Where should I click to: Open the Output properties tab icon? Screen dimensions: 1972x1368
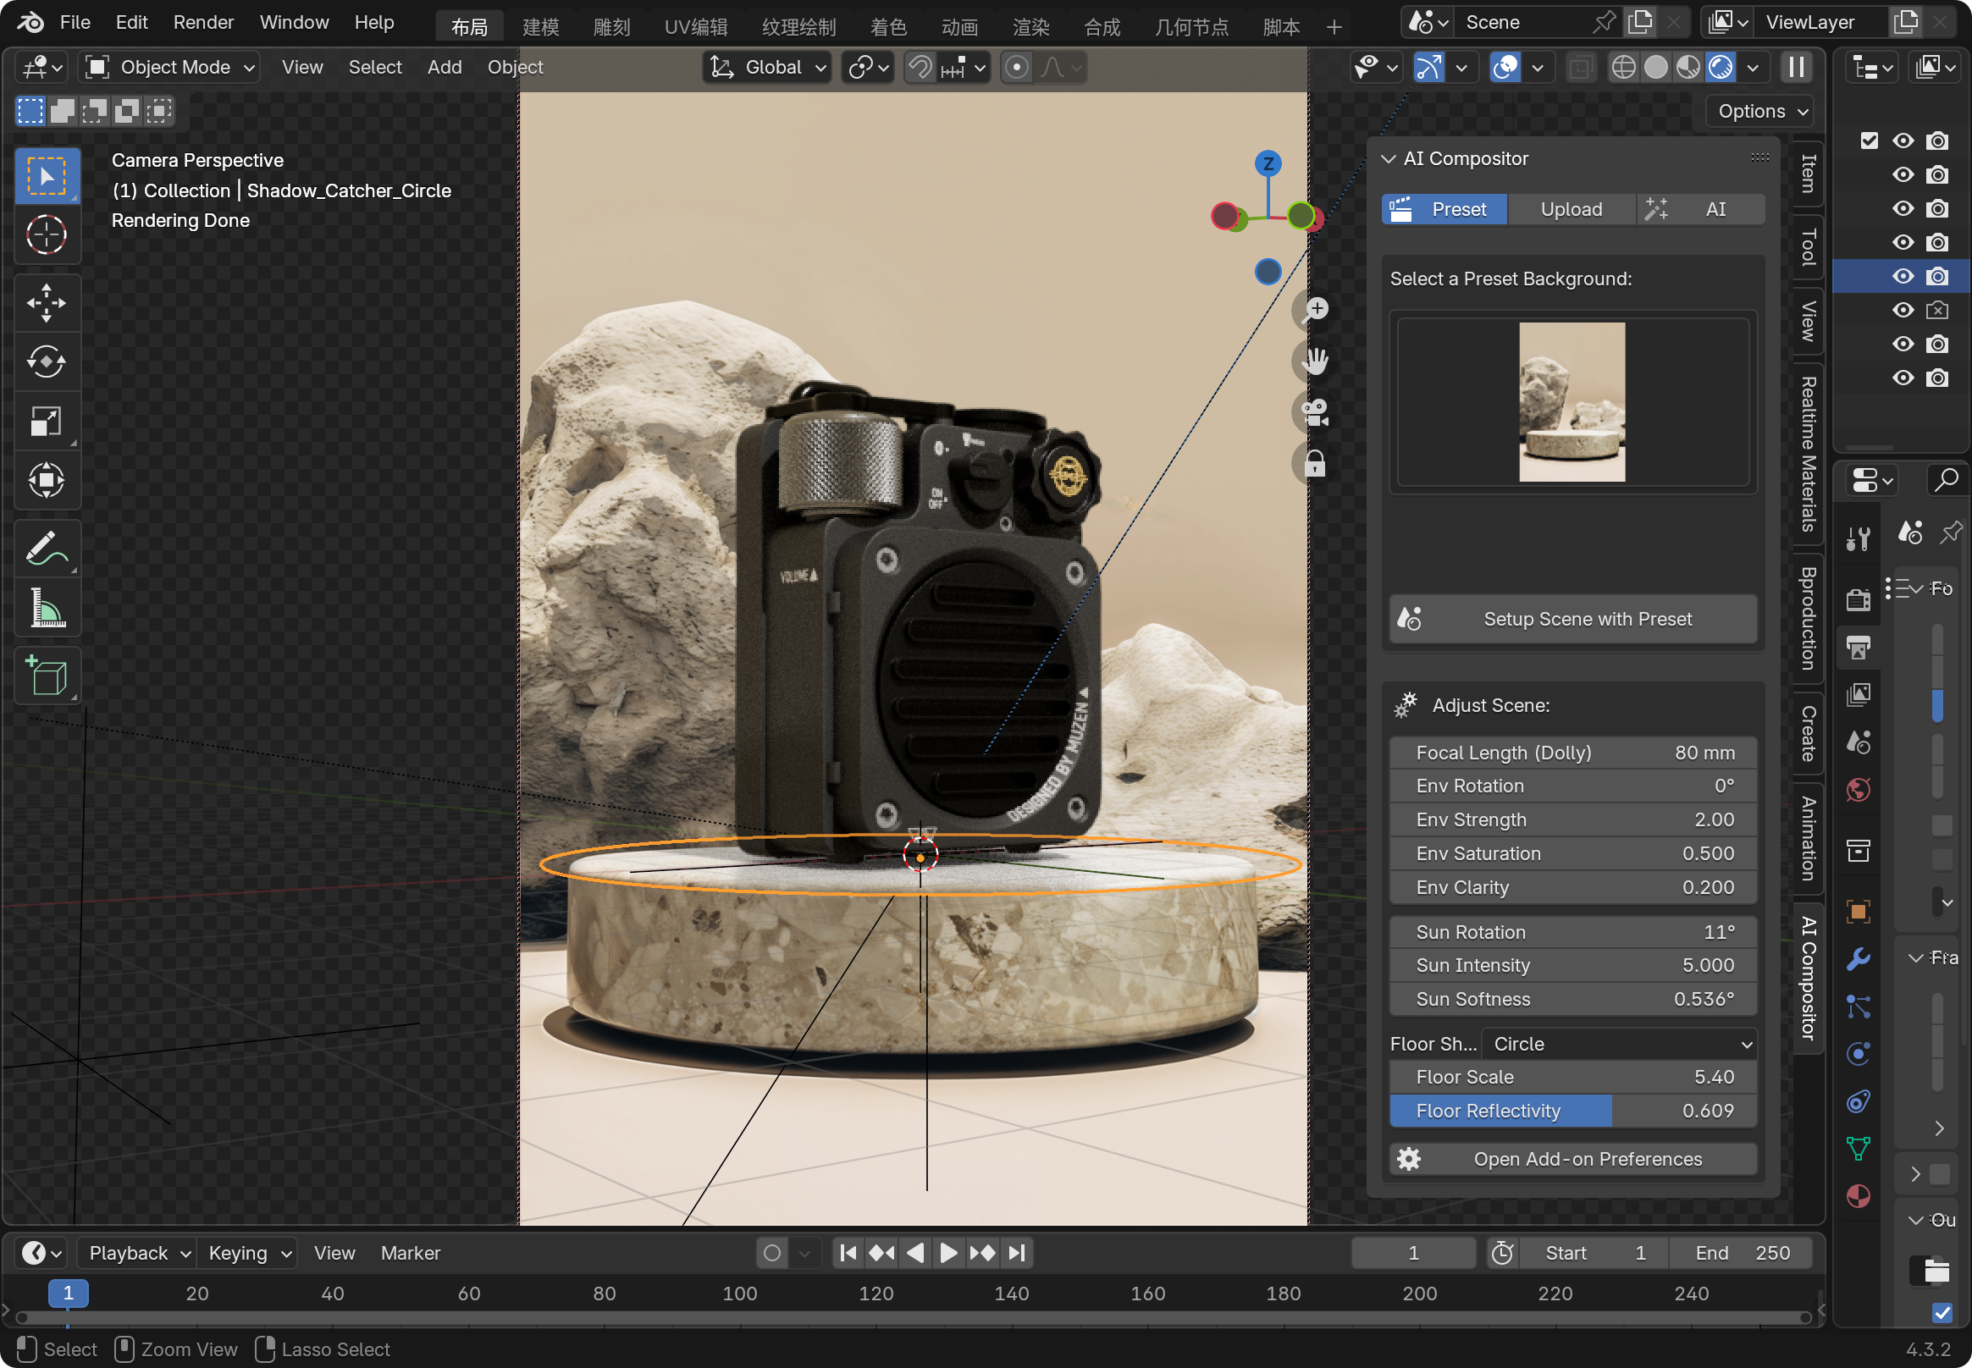click(x=1858, y=647)
